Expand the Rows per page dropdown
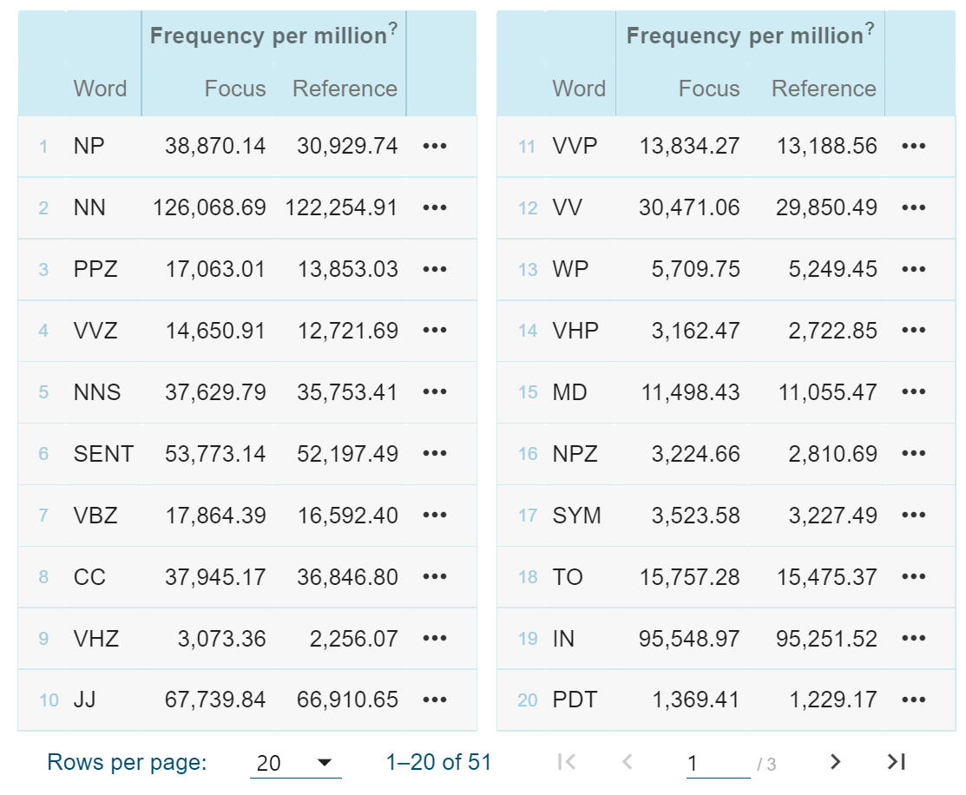The height and width of the screenshot is (795, 966). pyautogui.click(x=295, y=763)
